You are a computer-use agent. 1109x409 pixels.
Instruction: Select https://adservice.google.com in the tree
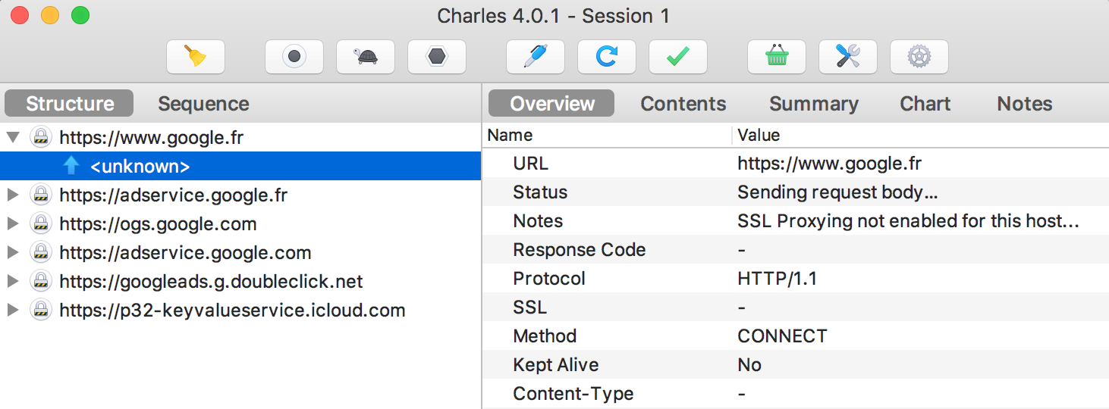pyautogui.click(x=185, y=253)
